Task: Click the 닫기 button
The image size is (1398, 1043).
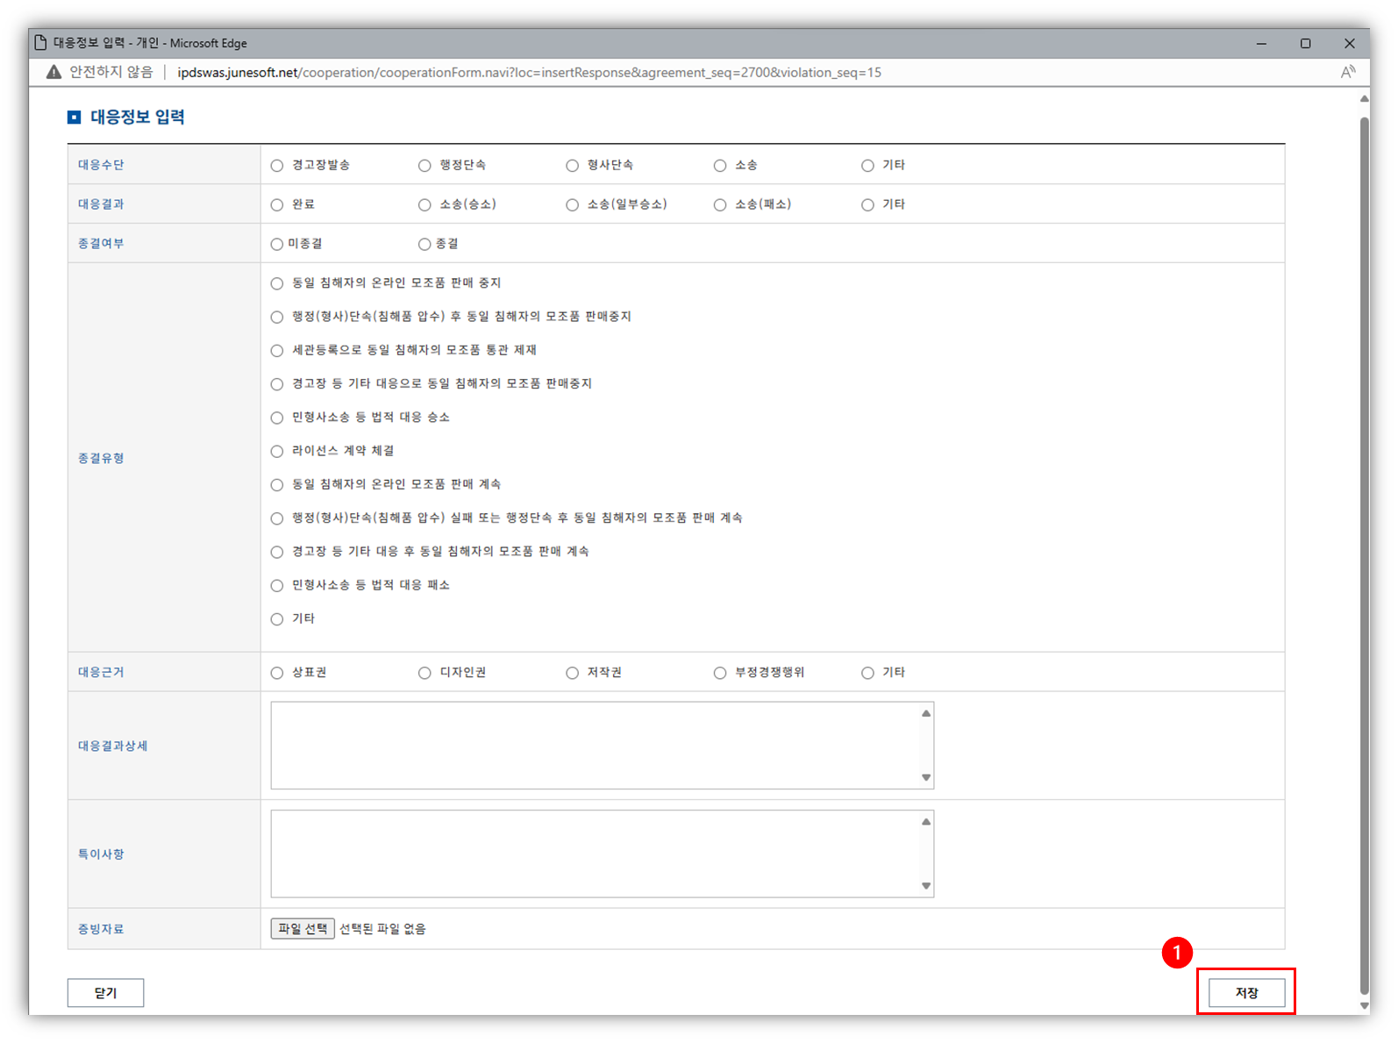Action: click(105, 993)
